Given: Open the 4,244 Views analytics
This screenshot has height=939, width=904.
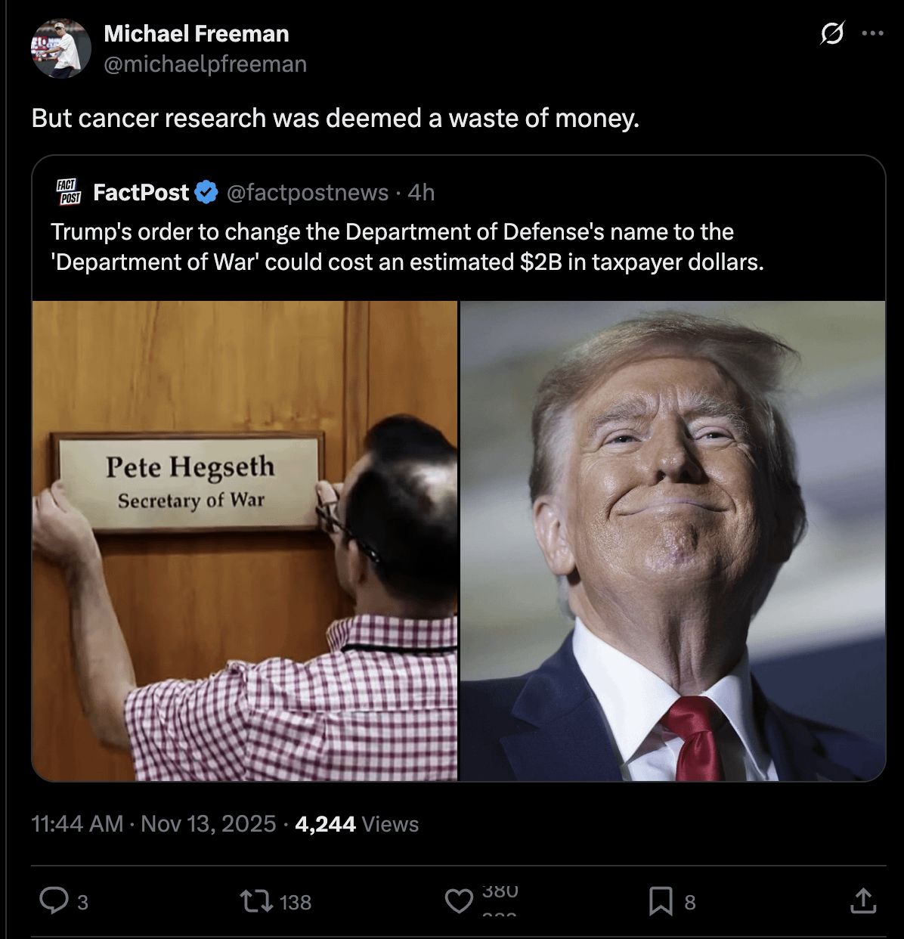Looking at the screenshot, I should pyautogui.click(x=357, y=823).
